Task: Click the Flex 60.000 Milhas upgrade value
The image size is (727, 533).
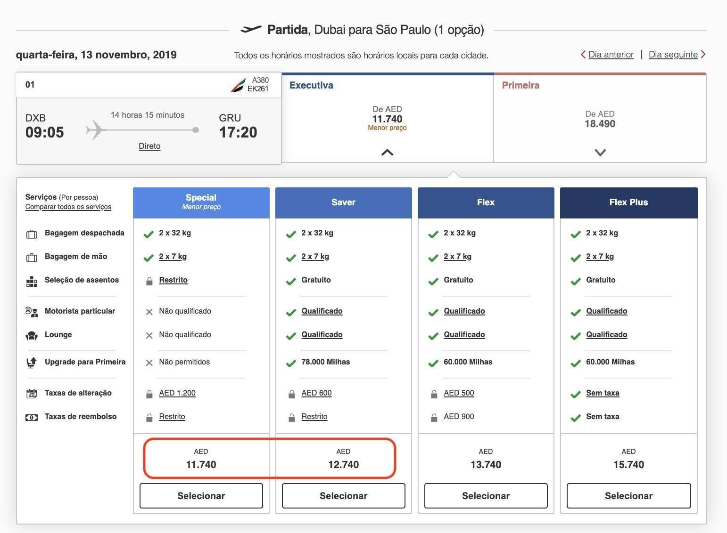Action: tap(468, 362)
